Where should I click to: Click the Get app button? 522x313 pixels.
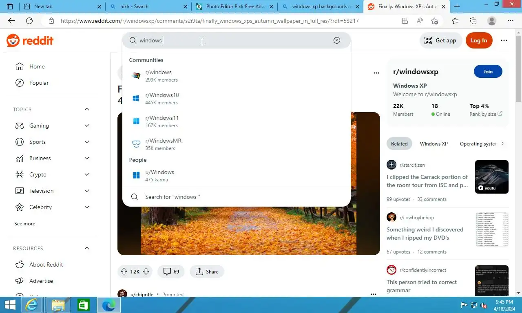(440, 40)
